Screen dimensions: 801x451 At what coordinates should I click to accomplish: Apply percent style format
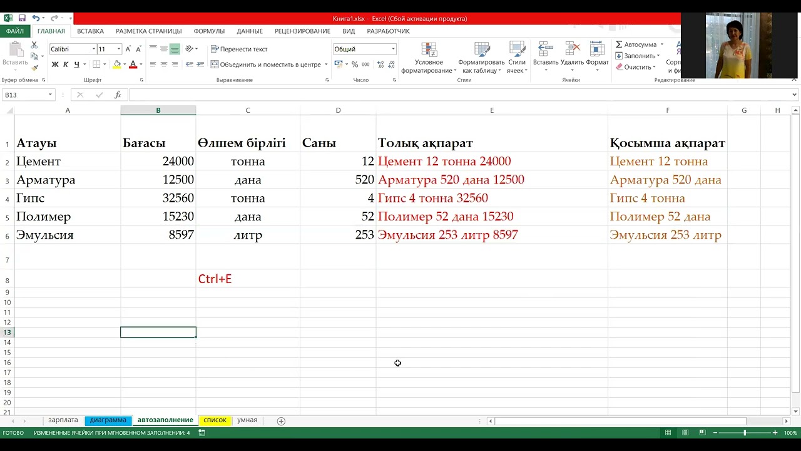pos(355,65)
